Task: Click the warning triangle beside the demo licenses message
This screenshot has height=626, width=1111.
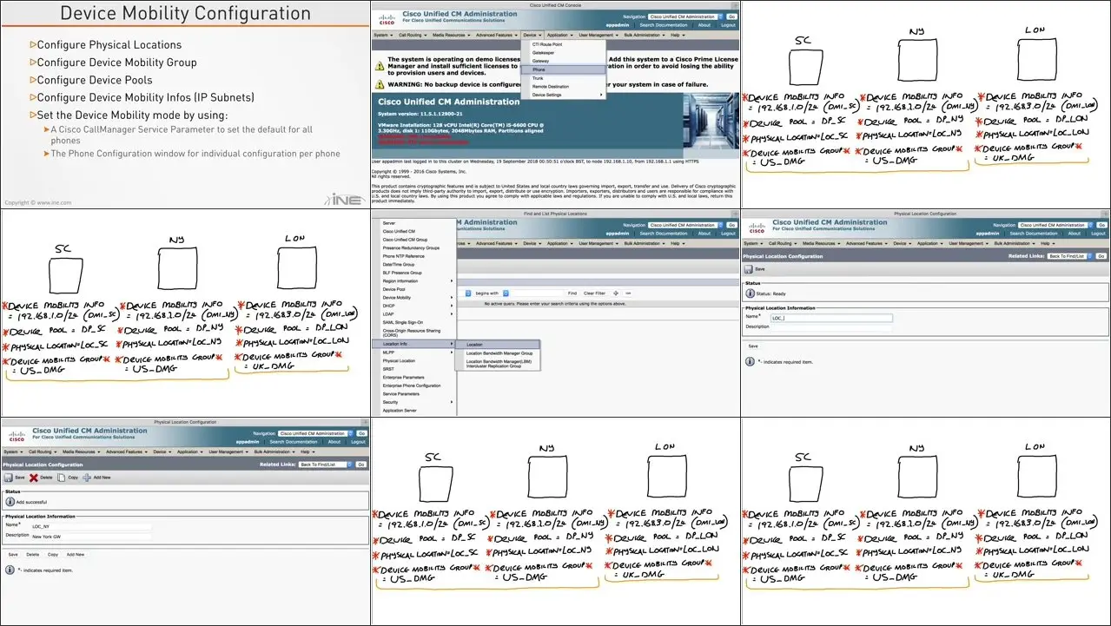Action: pos(380,65)
